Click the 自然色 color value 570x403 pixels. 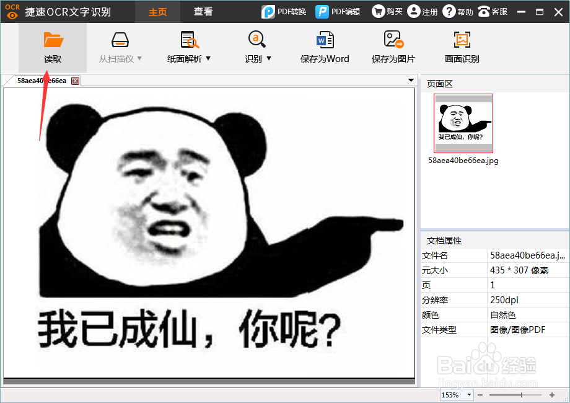point(502,315)
